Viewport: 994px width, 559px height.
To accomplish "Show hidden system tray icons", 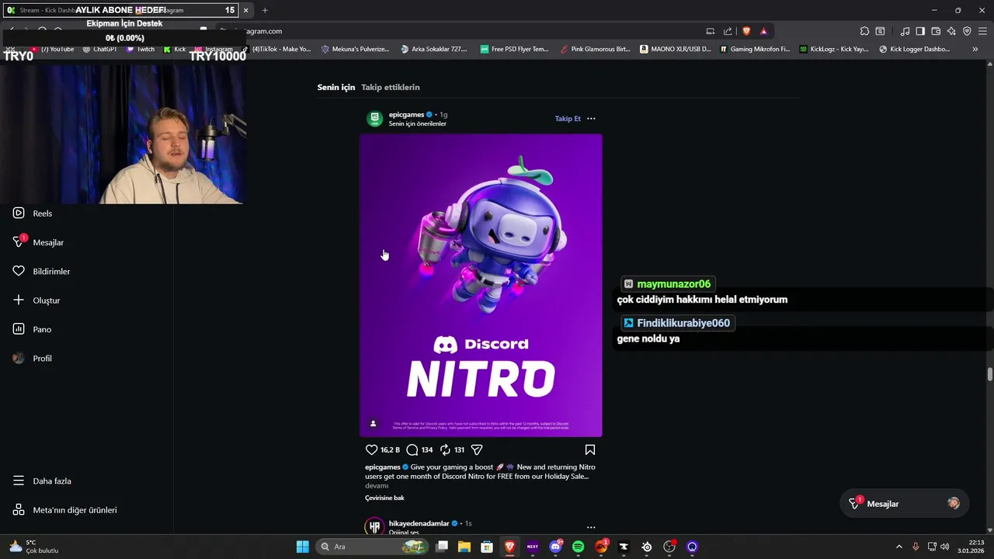I will point(899,547).
